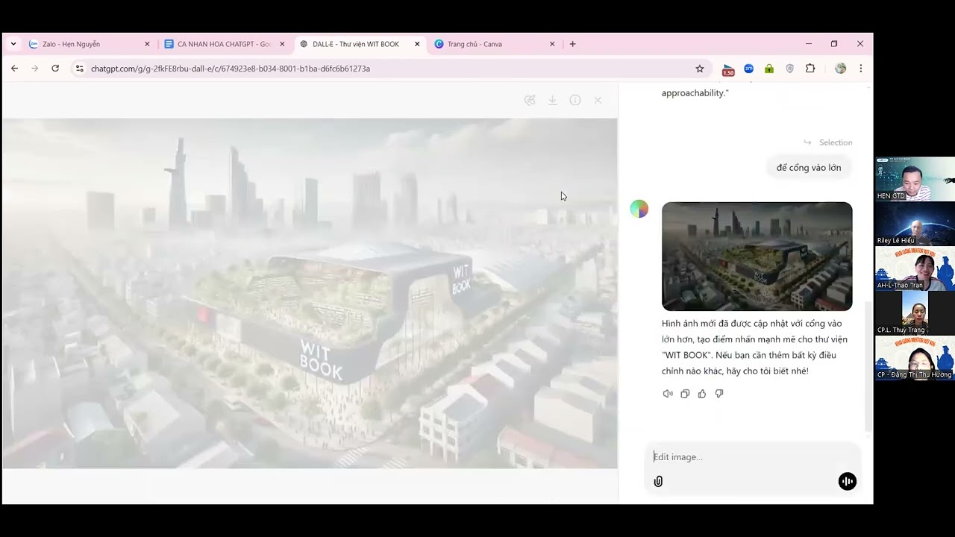
Task: Click the chat panel vertical scrollbar
Action: (868, 365)
